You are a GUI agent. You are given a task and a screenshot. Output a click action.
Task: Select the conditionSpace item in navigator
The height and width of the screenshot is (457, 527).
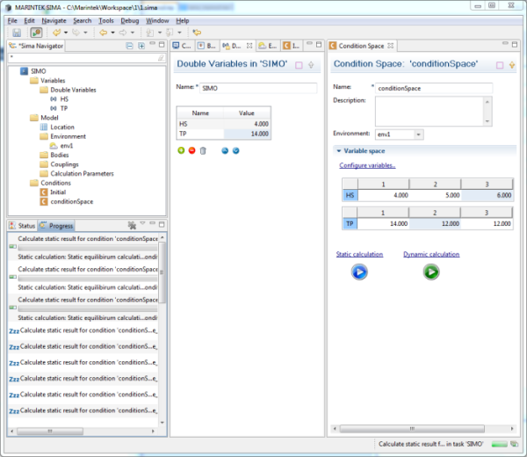(73, 201)
